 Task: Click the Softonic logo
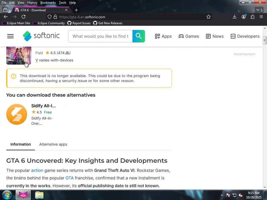coord(41,36)
